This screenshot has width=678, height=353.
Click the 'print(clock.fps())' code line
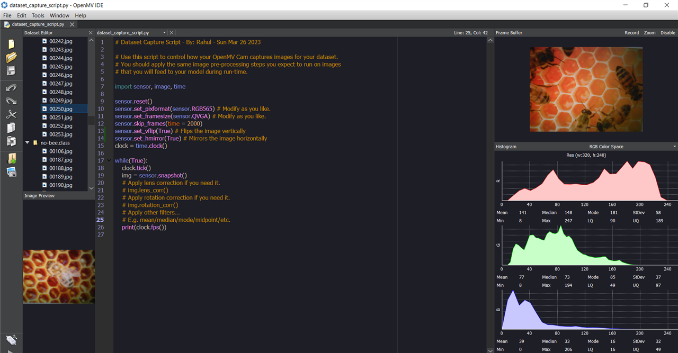click(x=144, y=227)
